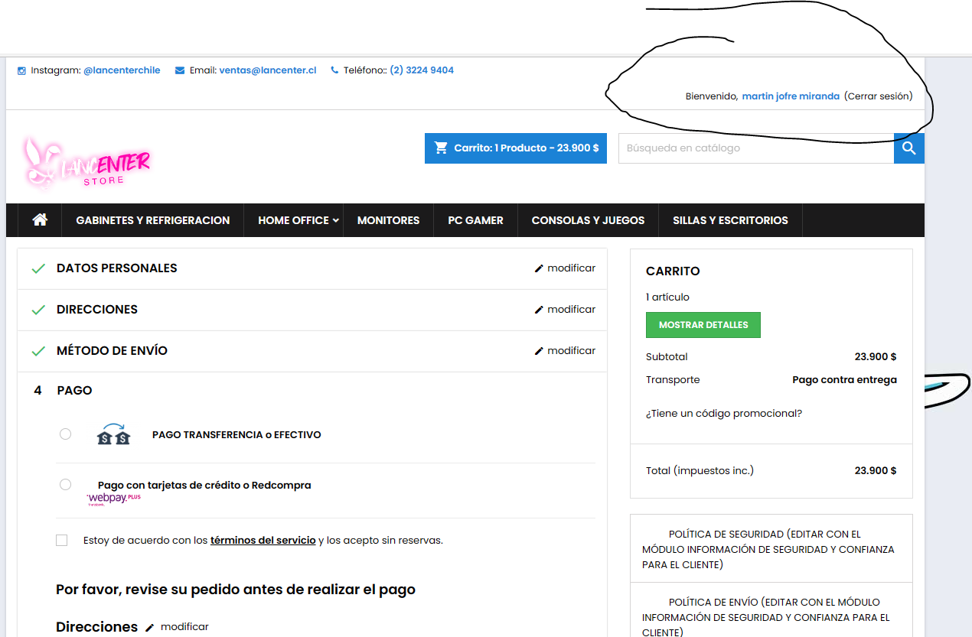This screenshot has height=637, width=972.
Task: Click the 'Por favor, revise su pedido' heading
Action: (236, 590)
